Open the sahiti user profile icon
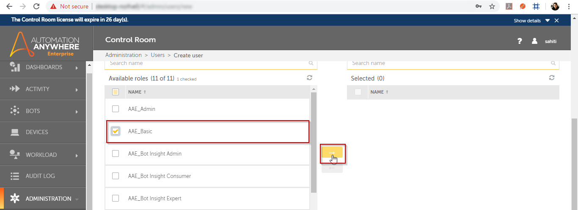578x210 pixels. click(x=534, y=41)
